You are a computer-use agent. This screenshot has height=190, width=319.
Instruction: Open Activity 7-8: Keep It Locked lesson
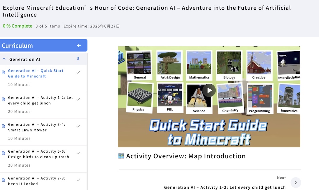click(x=37, y=181)
